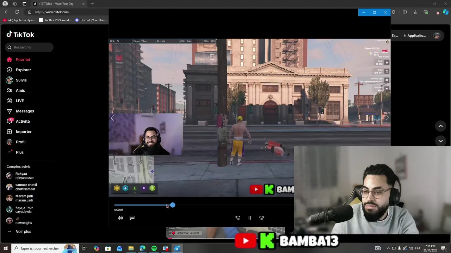The image size is (451, 253).
Task: Open Activité notifications
Action: tap(18, 122)
